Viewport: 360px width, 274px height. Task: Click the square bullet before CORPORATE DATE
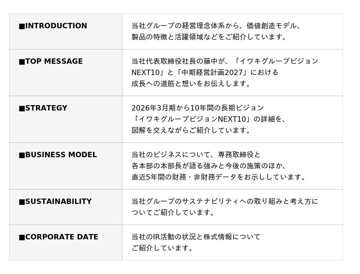(22, 237)
